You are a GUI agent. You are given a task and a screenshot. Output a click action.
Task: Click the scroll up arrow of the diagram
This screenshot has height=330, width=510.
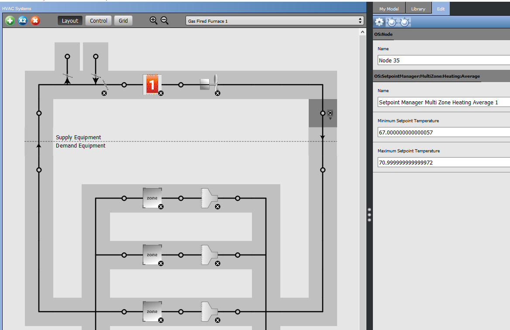[x=363, y=32]
